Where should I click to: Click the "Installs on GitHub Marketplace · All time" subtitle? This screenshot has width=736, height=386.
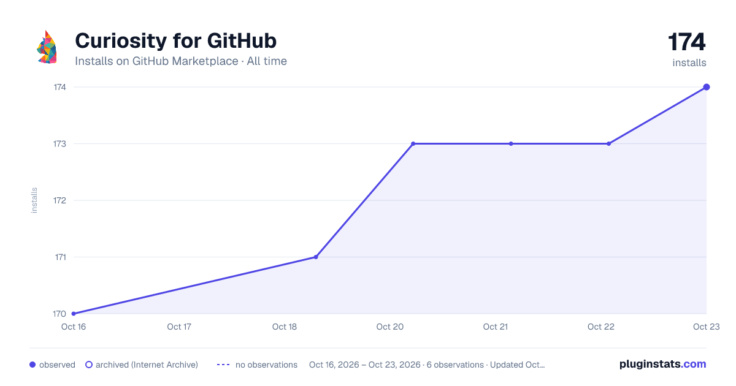181,61
